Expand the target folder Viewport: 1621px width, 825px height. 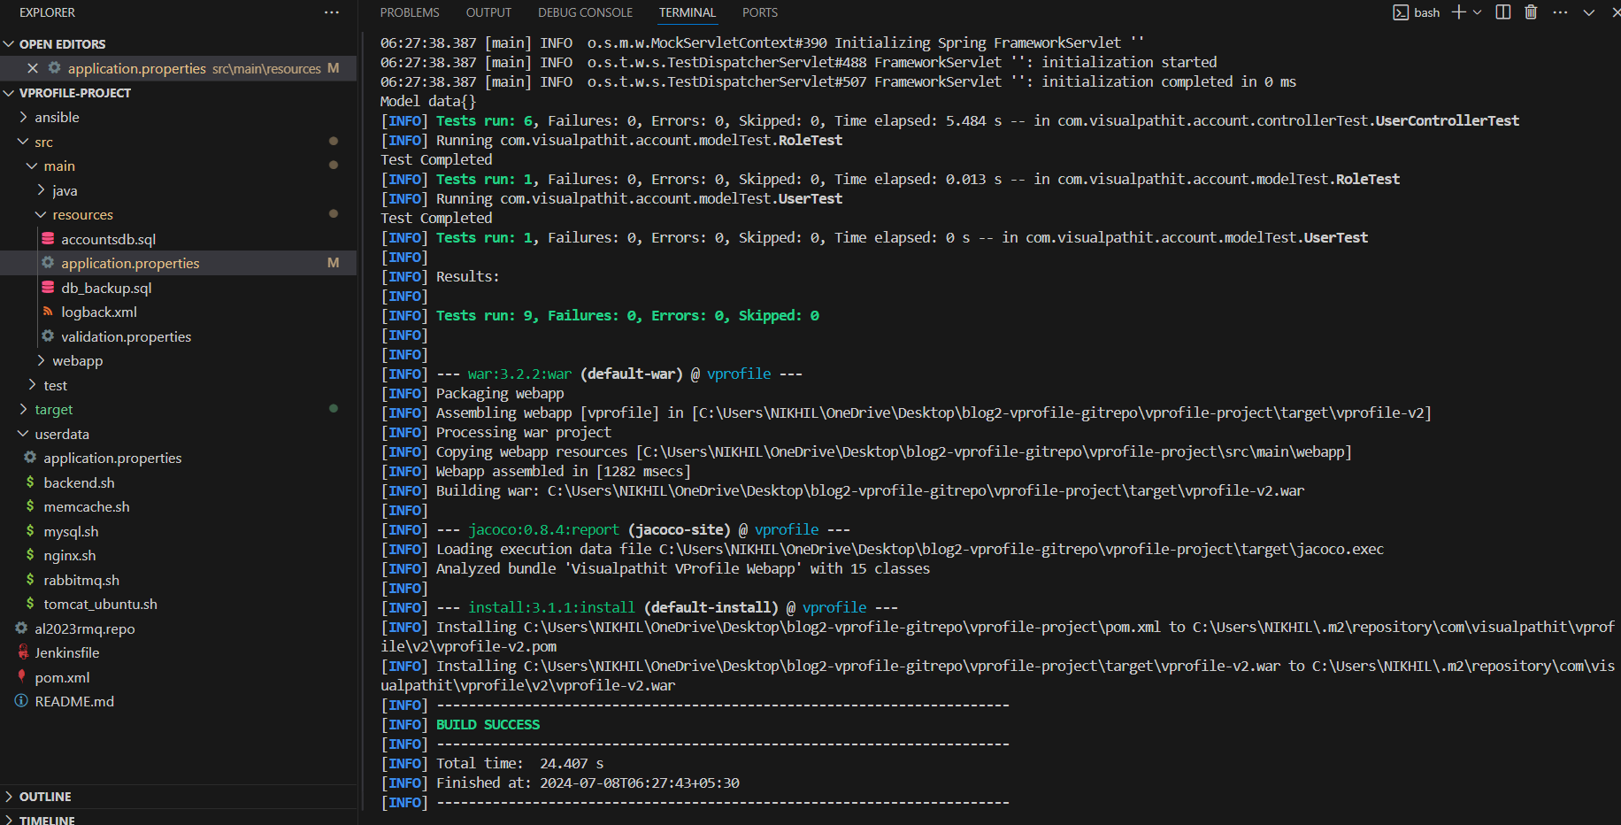[23, 409]
